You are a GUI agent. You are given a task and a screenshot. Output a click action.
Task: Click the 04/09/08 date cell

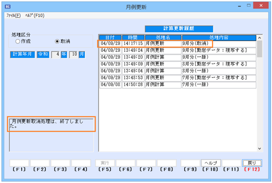point(110,85)
